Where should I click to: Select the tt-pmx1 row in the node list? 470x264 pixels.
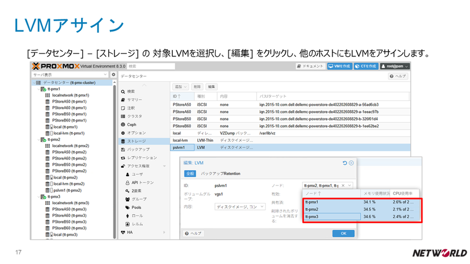[x=362, y=202]
